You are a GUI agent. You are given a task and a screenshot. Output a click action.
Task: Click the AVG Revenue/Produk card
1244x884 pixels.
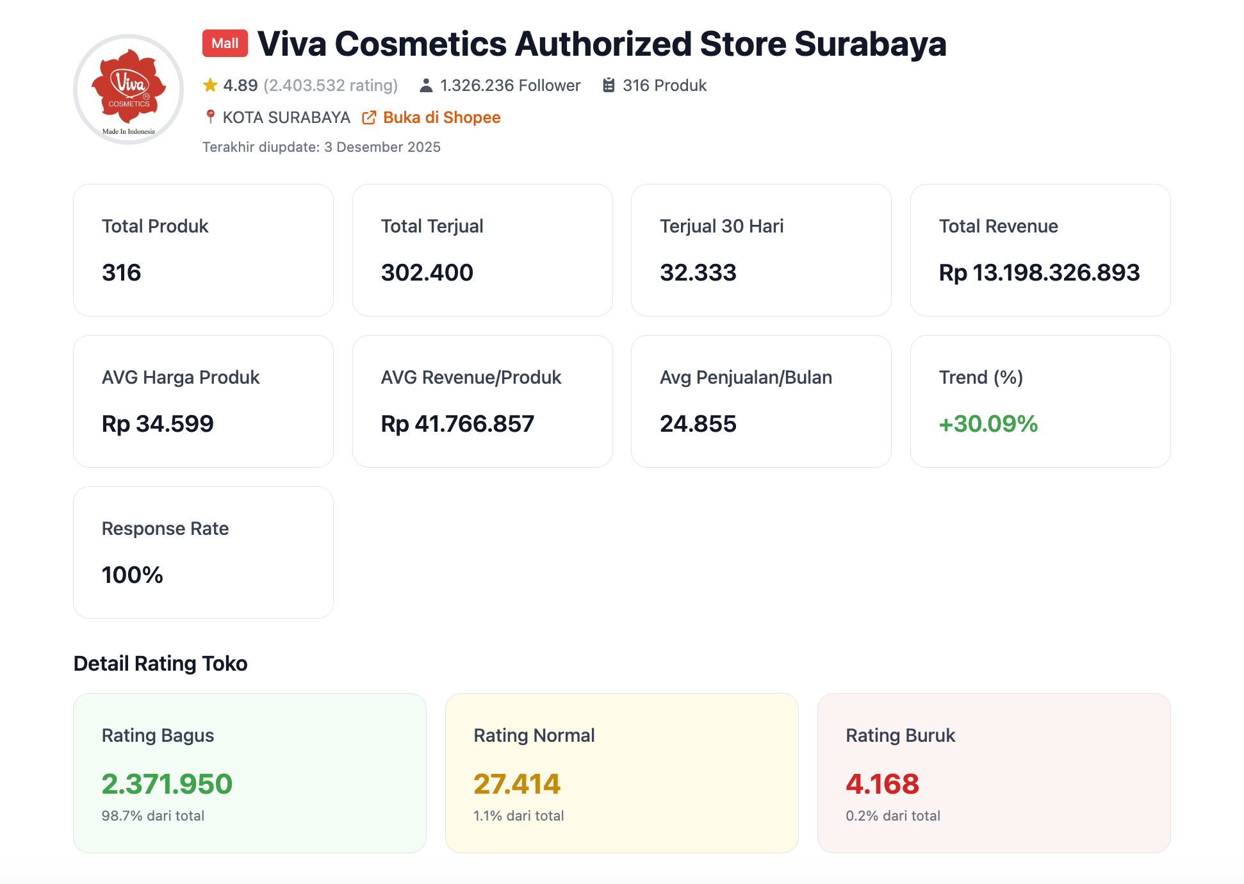(x=482, y=401)
